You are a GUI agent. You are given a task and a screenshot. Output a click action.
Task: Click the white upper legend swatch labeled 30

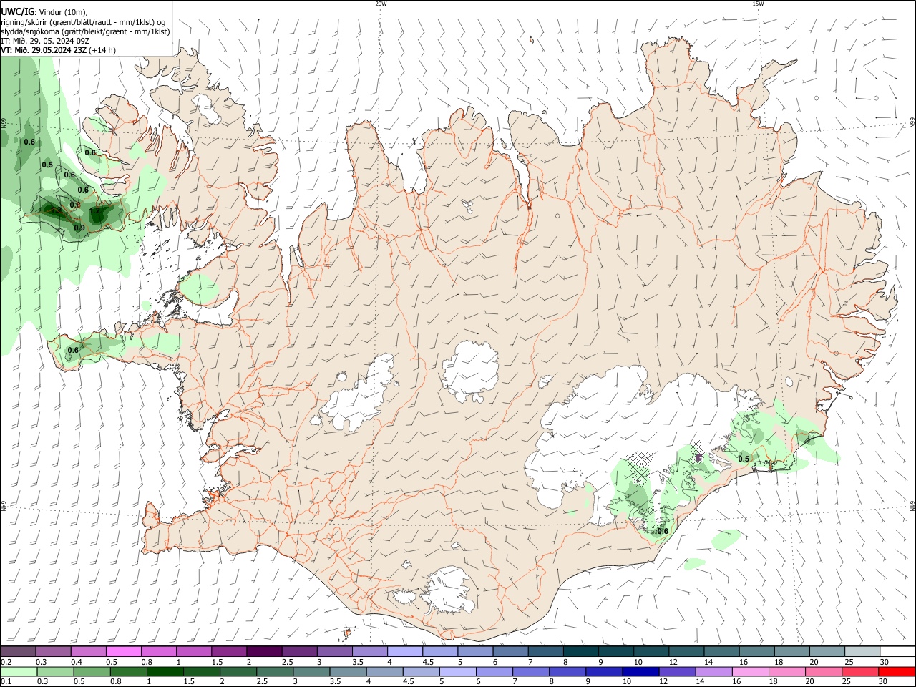pyautogui.click(x=897, y=651)
